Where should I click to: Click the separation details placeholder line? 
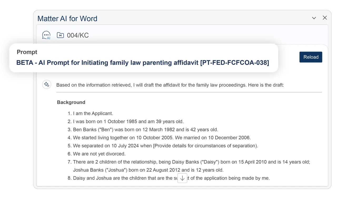(x=165, y=146)
